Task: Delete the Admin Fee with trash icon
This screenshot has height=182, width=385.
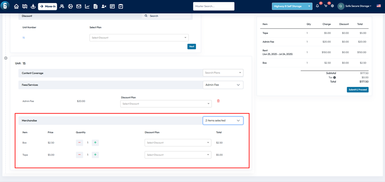Action: 218,101
